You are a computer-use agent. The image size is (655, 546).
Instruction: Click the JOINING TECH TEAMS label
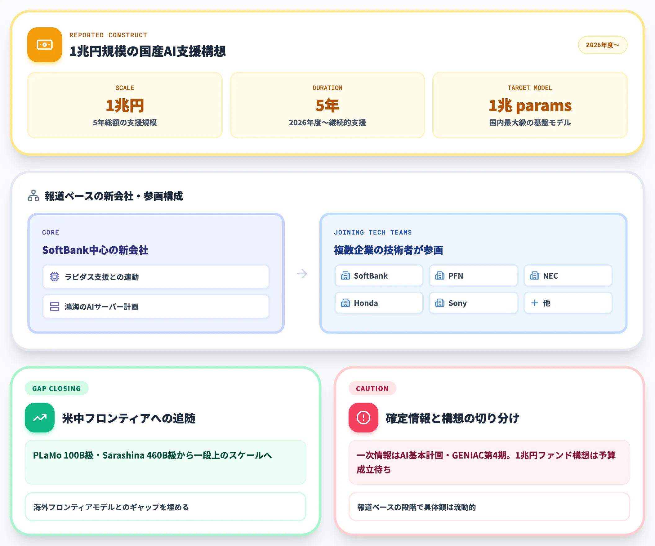pos(373,232)
